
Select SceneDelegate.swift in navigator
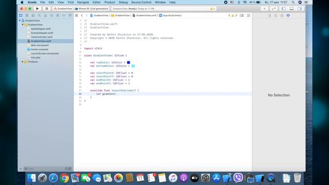coord(42,33)
